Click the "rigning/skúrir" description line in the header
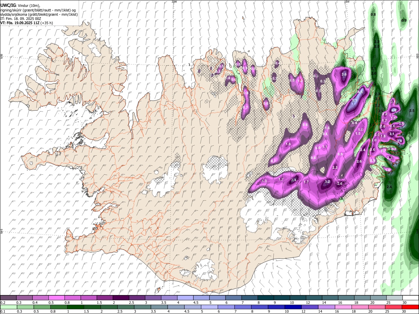Image resolution: width=419 pixels, height=314 pixels. coord(38,10)
